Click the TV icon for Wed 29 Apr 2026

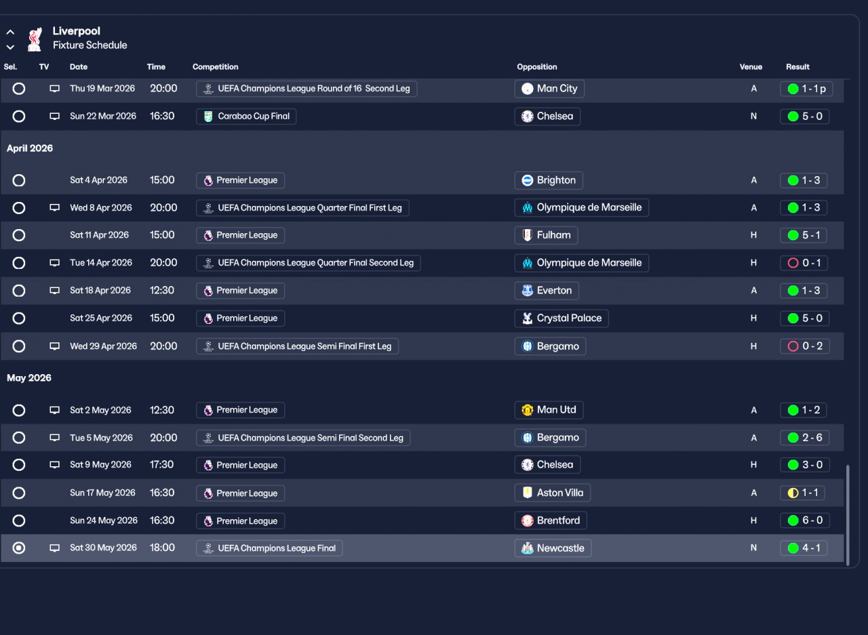pos(55,346)
